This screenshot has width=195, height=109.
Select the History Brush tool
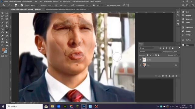click(2, 29)
